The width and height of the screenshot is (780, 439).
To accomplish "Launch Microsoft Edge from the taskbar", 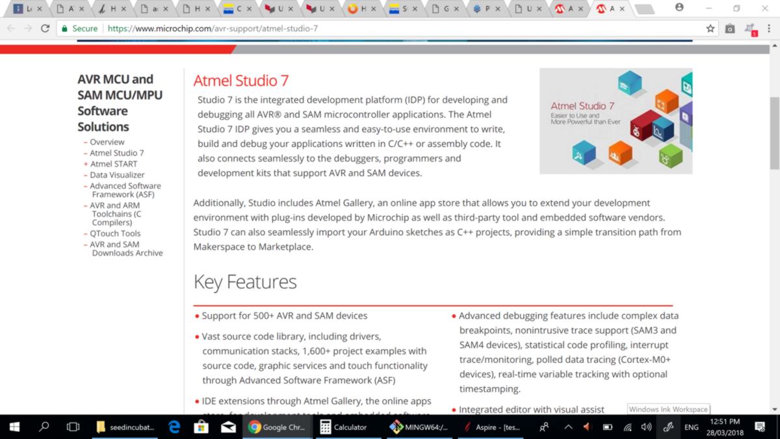I will point(174,427).
